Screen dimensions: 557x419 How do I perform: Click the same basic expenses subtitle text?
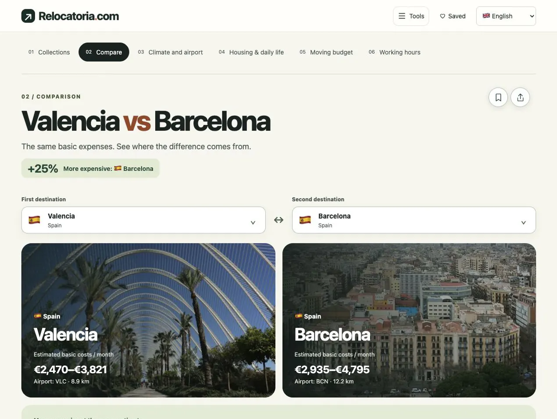pos(136,147)
